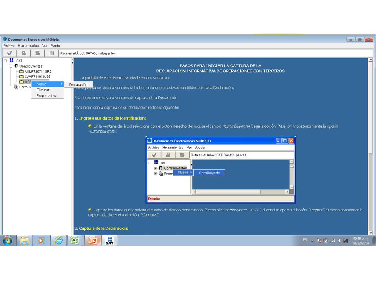The image size is (376, 282).
Task: Expand the Formularios tree branch
Action: [x=11, y=87]
